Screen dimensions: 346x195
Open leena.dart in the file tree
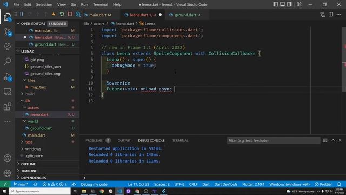point(48,114)
